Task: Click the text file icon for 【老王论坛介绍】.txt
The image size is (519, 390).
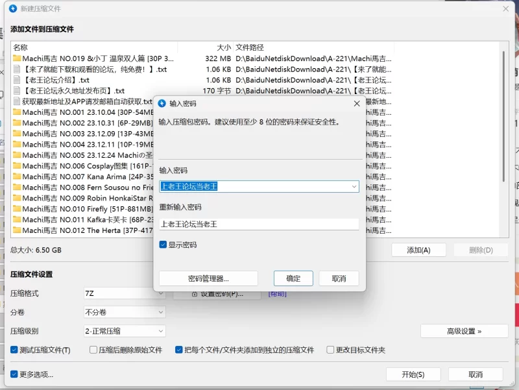Action: pos(18,80)
